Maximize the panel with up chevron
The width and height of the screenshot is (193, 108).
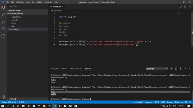pyautogui.click(x=185, y=69)
